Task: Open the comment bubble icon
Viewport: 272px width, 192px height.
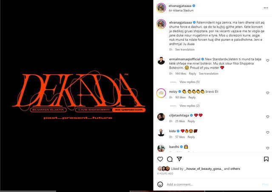Action: pos(170,159)
